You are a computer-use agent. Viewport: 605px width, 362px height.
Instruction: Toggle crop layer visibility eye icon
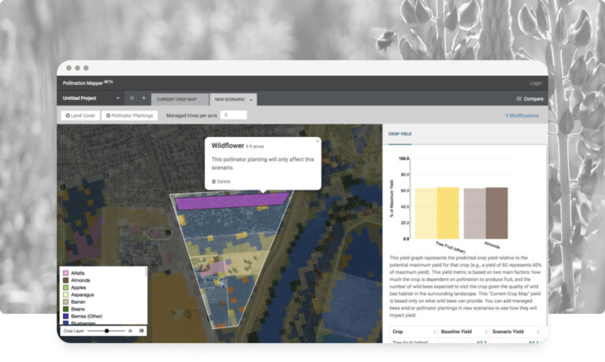coord(131,331)
